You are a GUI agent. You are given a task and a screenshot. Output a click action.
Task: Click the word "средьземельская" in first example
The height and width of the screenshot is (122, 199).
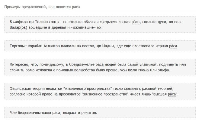click(x=115, y=22)
